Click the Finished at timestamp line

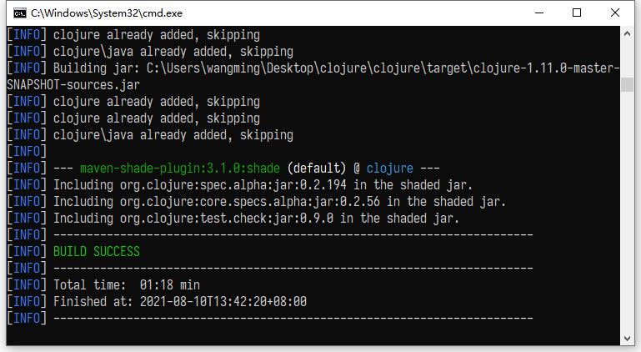click(180, 301)
